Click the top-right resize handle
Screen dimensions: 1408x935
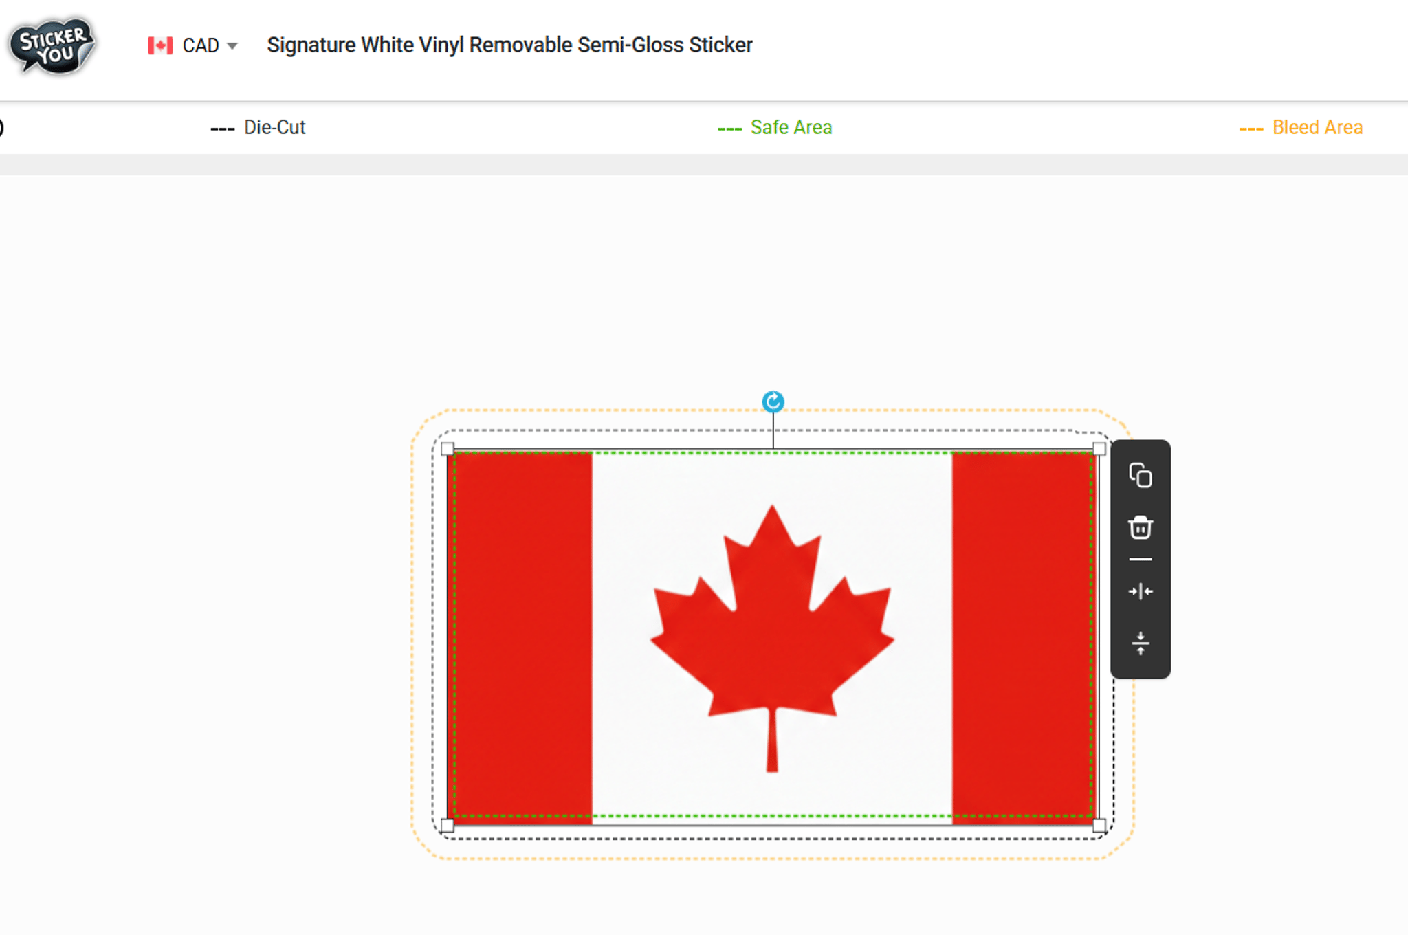[x=1099, y=450]
